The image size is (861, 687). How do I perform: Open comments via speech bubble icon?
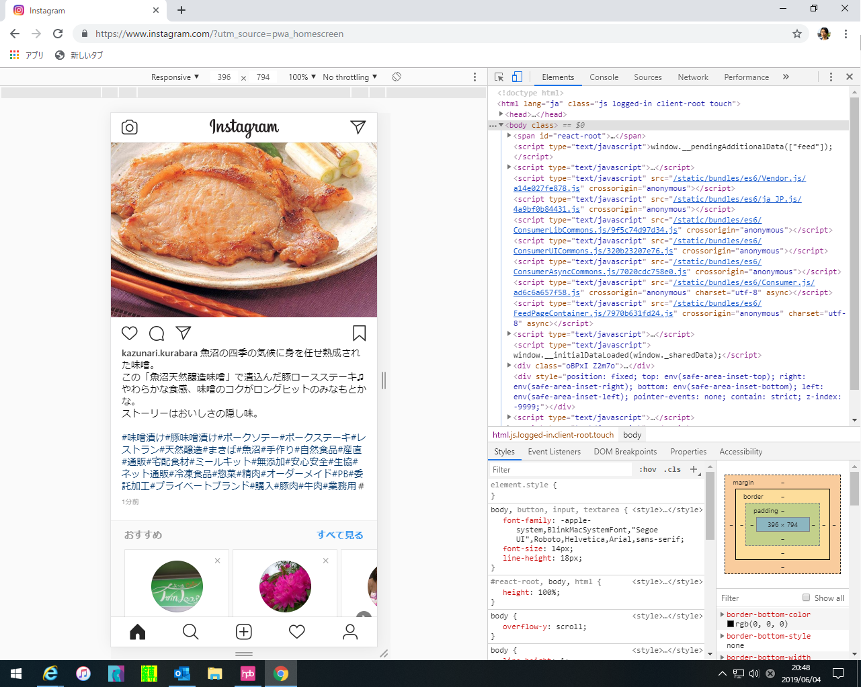click(157, 333)
